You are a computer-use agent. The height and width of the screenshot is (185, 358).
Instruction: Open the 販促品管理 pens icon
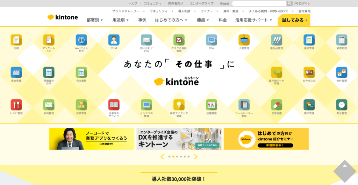pos(277,40)
